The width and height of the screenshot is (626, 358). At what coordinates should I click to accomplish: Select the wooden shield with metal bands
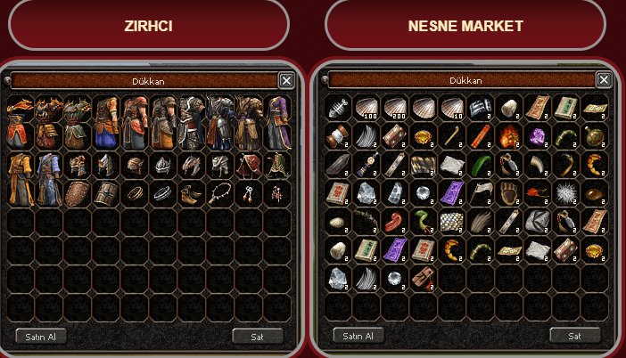point(106,194)
